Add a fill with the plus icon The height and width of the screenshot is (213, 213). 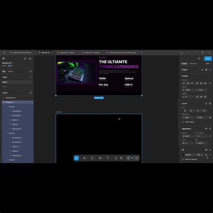point(210,150)
